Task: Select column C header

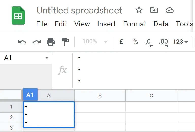Action: tap(151, 96)
